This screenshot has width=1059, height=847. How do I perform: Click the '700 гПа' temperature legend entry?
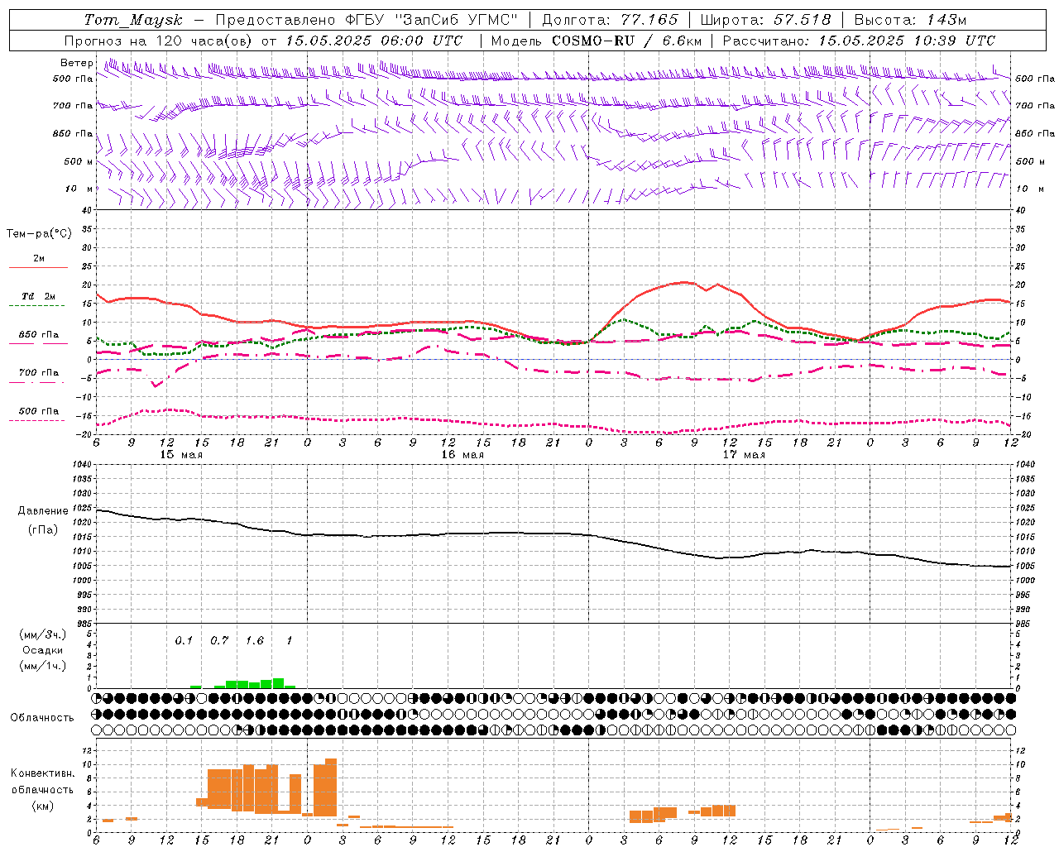point(39,373)
